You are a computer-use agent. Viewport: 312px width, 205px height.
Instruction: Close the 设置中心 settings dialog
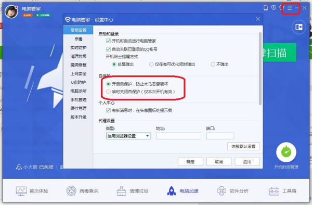pyautogui.click(x=258, y=19)
